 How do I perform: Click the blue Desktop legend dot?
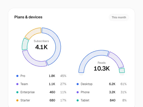(x=78, y=84)
